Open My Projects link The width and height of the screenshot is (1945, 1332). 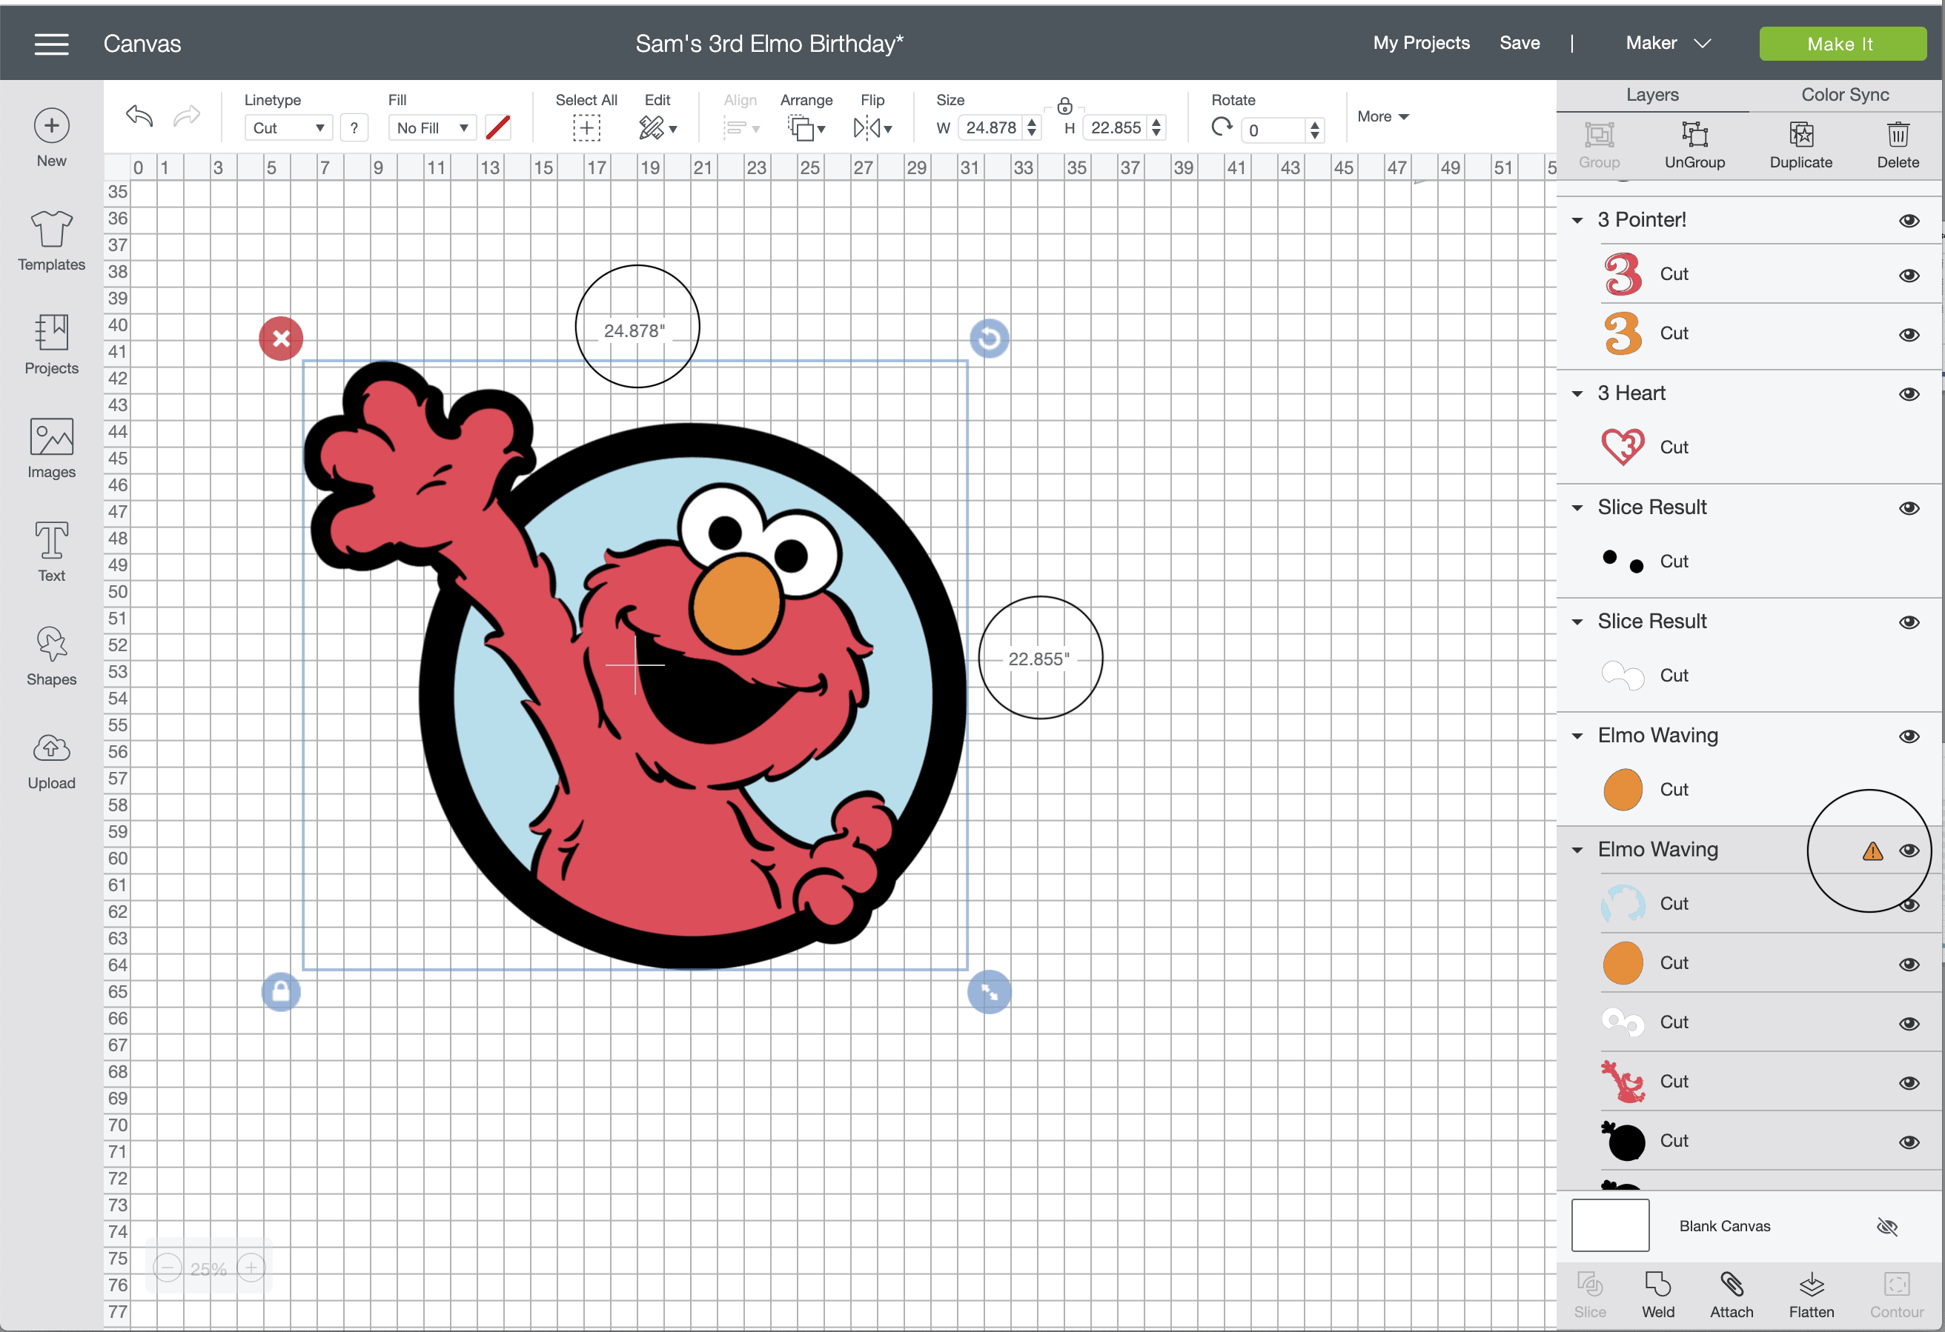(x=1421, y=43)
